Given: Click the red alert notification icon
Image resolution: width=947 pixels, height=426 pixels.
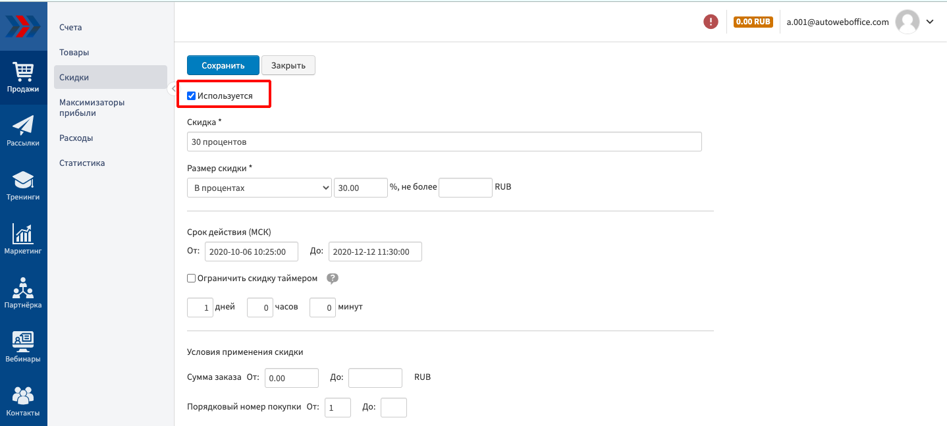Looking at the screenshot, I should [711, 22].
